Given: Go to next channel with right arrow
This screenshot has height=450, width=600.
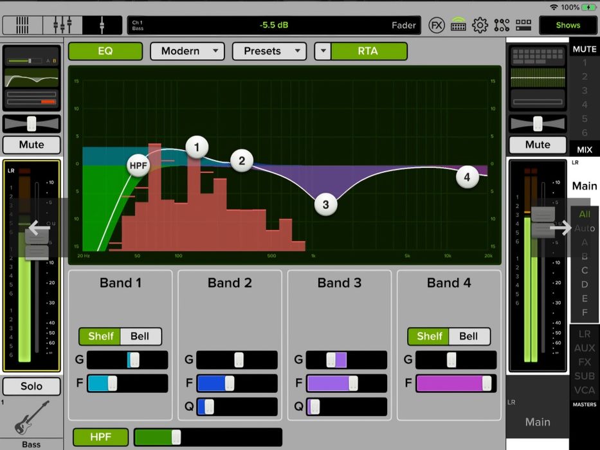Looking at the screenshot, I should point(561,228).
